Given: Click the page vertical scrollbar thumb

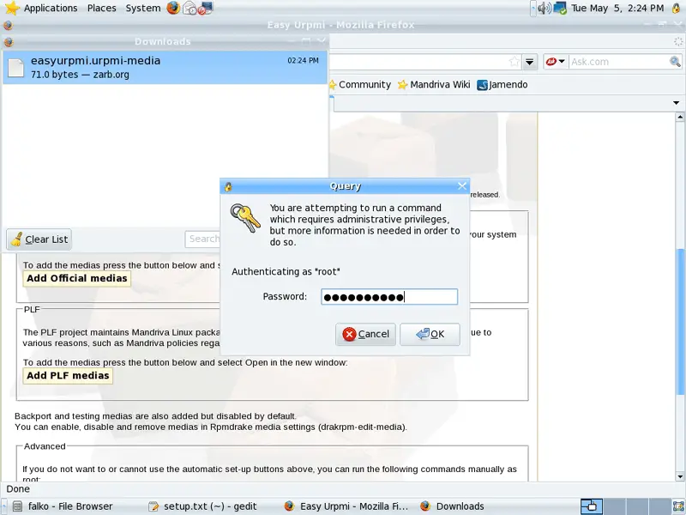Looking at the screenshot, I should click(x=679, y=320).
